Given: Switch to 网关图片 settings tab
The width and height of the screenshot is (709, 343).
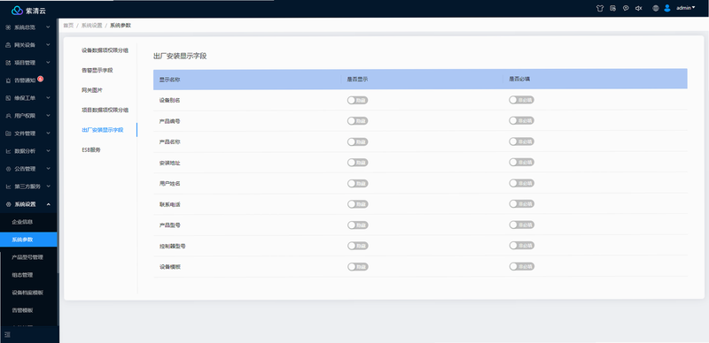Looking at the screenshot, I should click(x=92, y=90).
